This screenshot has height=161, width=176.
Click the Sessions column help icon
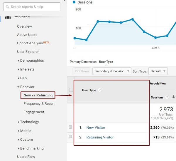[167, 97]
